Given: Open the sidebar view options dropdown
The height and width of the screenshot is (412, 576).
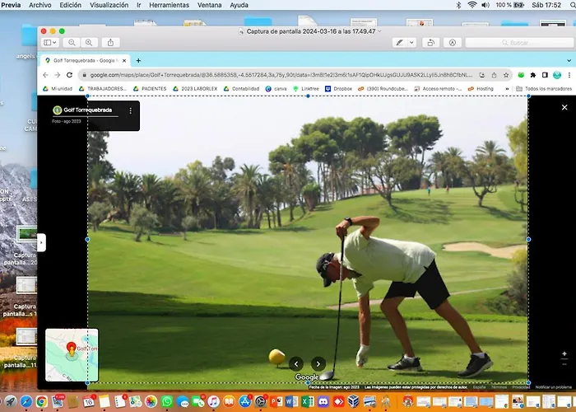Looking at the screenshot, I should (x=50, y=43).
